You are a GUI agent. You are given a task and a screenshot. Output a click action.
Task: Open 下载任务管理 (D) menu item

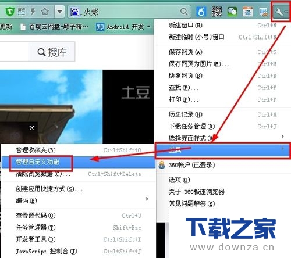pyautogui.click(x=223, y=126)
